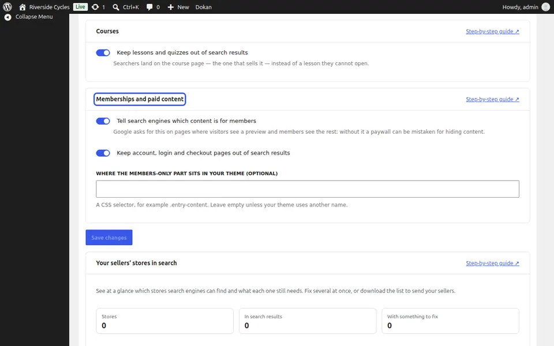
Task: Click the Live status badge
Action: point(80,7)
